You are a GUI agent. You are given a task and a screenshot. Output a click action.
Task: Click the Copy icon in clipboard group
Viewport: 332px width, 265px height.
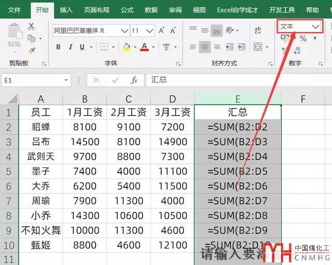[32, 38]
